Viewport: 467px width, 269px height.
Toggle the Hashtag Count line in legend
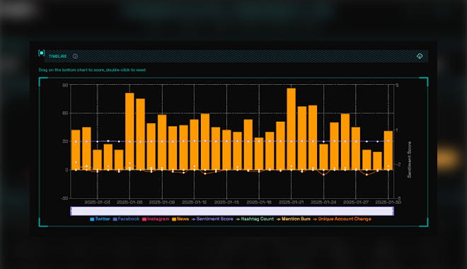[x=255, y=219]
